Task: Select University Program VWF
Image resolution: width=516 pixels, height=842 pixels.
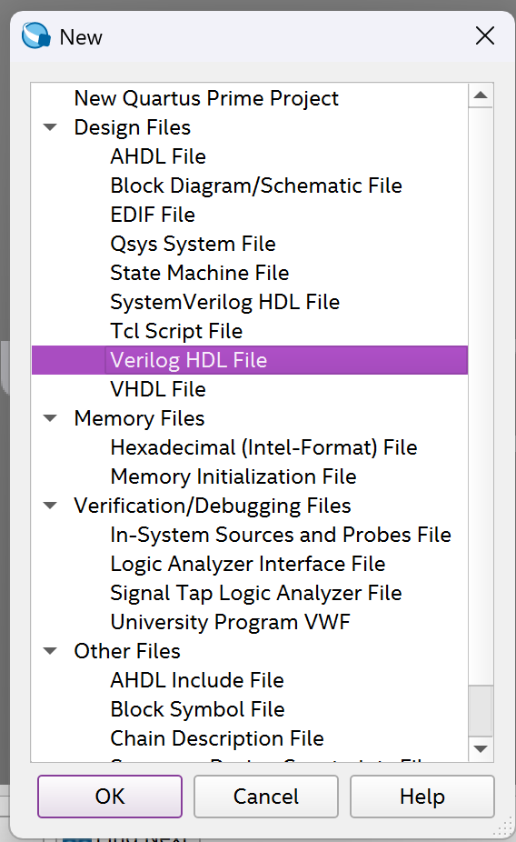Action: 230,622
